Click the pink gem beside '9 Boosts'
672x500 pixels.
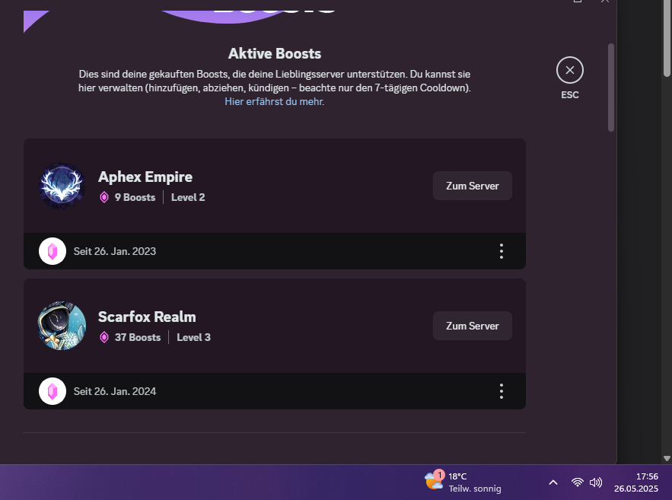coord(104,197)
